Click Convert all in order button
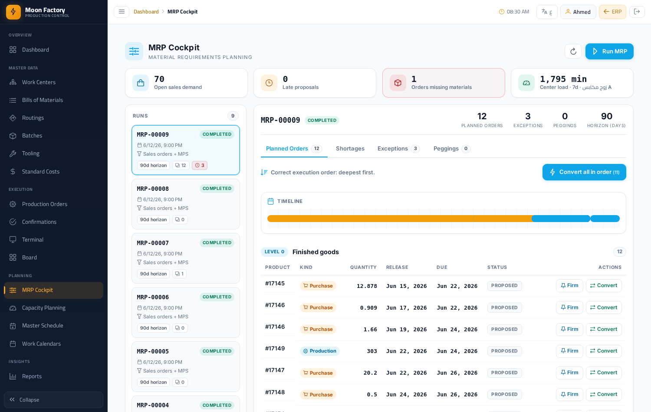This screenshot has width=651, height=412. click(x=584, y=172)
